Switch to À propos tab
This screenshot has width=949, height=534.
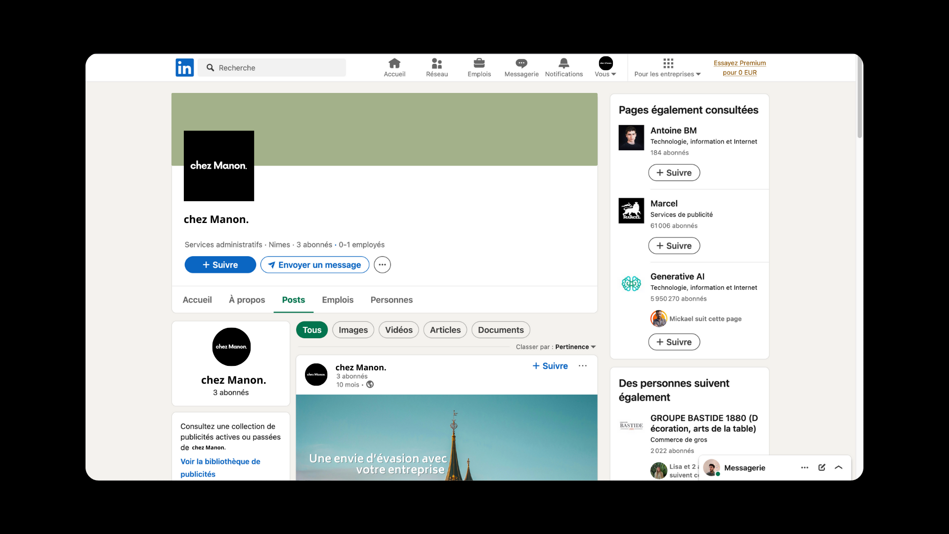point(247,300)
